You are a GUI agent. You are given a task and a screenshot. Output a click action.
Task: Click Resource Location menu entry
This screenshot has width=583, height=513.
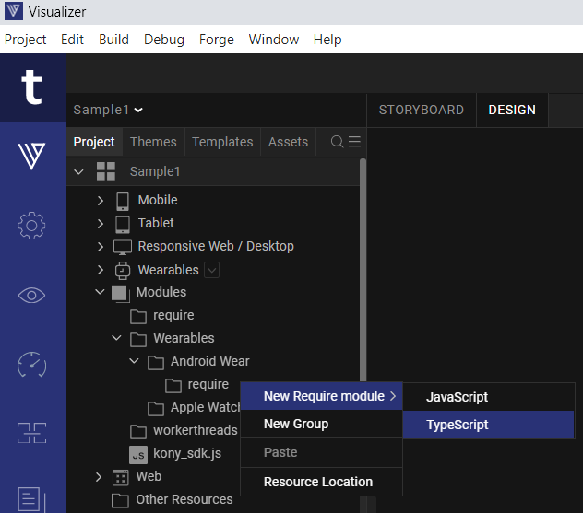pyautogui.click(x=317, y=482)
